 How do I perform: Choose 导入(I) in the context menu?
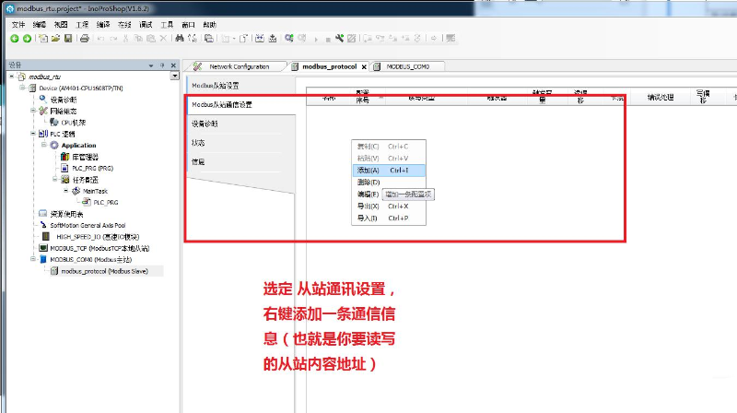pos(389,218)
